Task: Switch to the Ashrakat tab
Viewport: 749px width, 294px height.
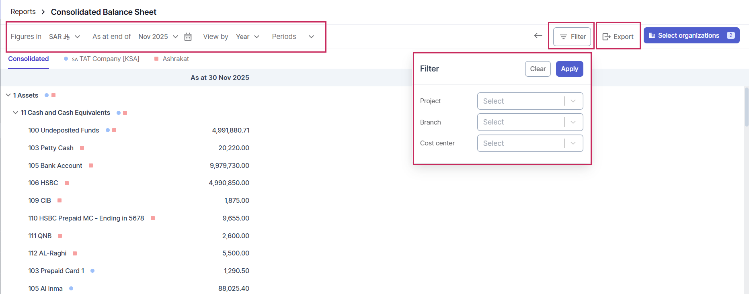Action: [x=175, y=59]
